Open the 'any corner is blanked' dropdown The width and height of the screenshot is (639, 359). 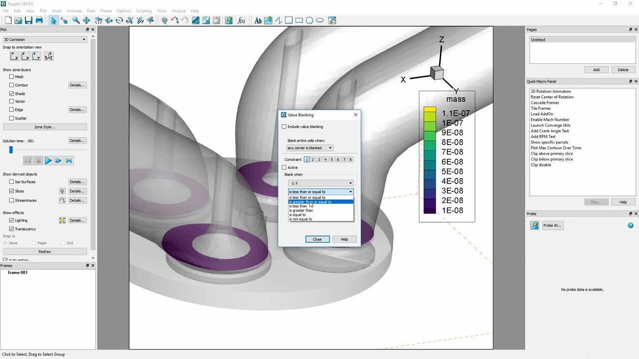click(x=310, y=148)
